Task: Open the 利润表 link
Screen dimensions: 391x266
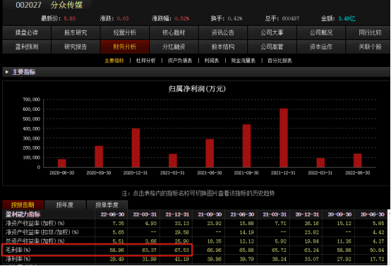Action: [212, 61]
